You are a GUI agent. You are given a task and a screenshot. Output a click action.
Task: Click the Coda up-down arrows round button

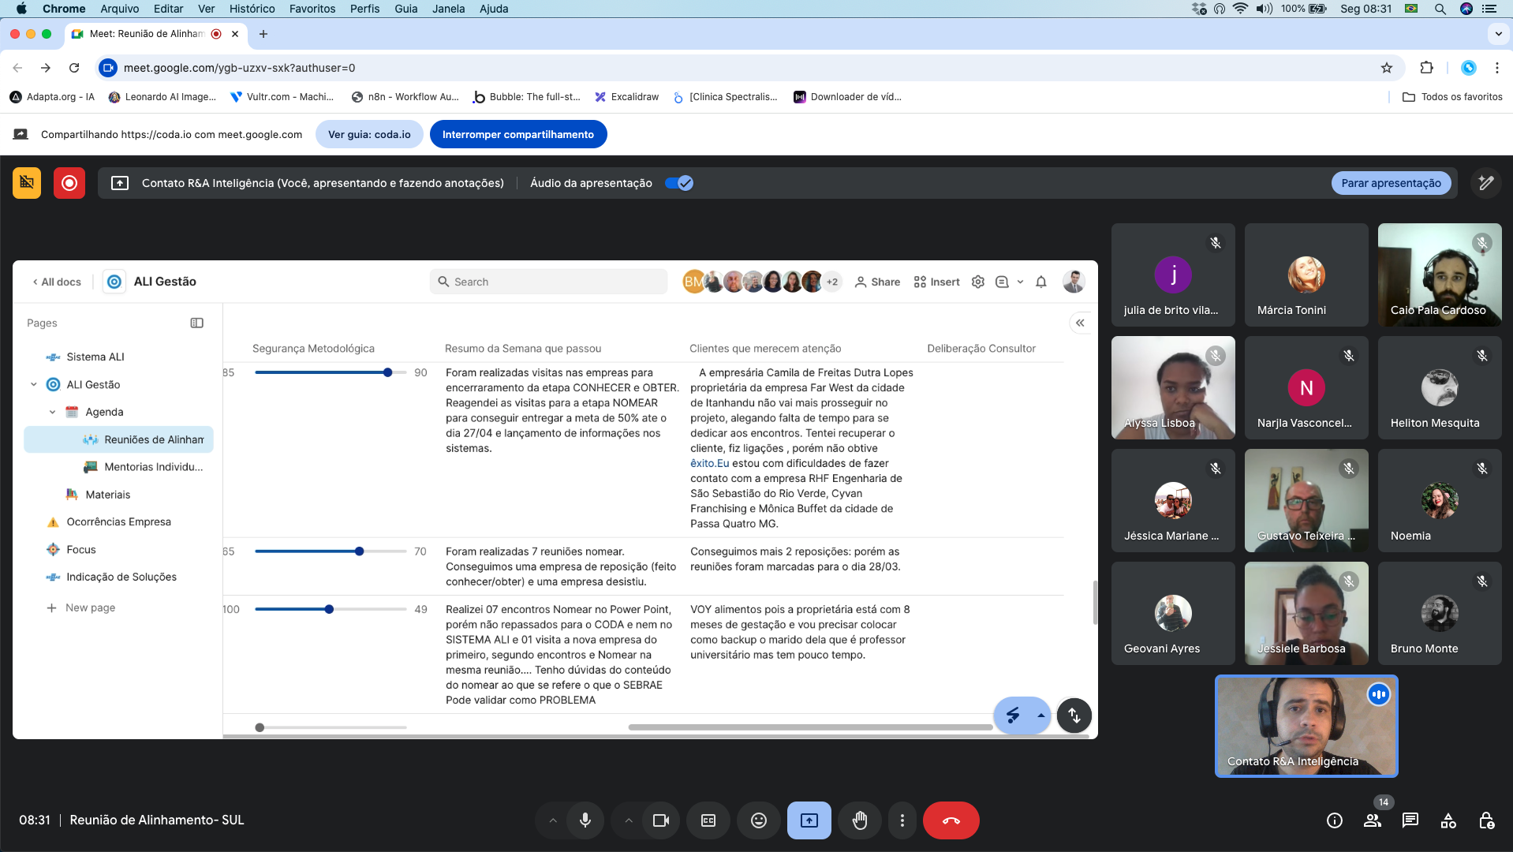pos(1074,716)
